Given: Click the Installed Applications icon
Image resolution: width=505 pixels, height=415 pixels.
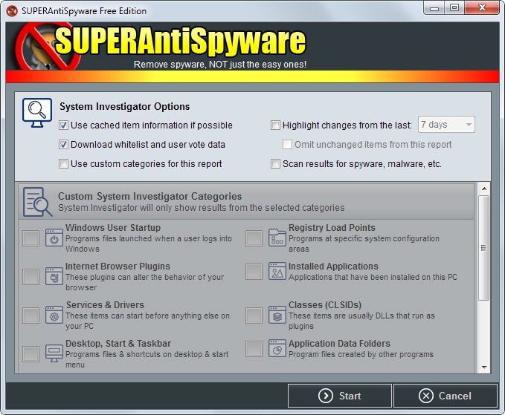Looking at the screenshot, I should point(277,271).
